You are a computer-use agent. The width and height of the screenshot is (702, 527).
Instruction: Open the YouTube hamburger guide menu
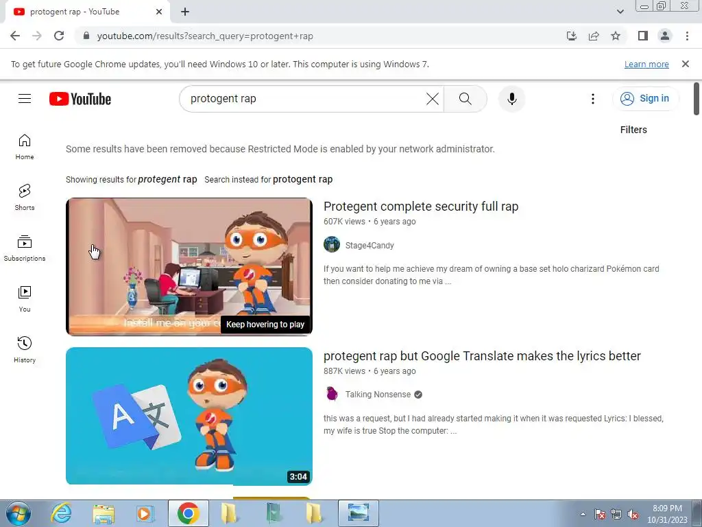[25, 99]
